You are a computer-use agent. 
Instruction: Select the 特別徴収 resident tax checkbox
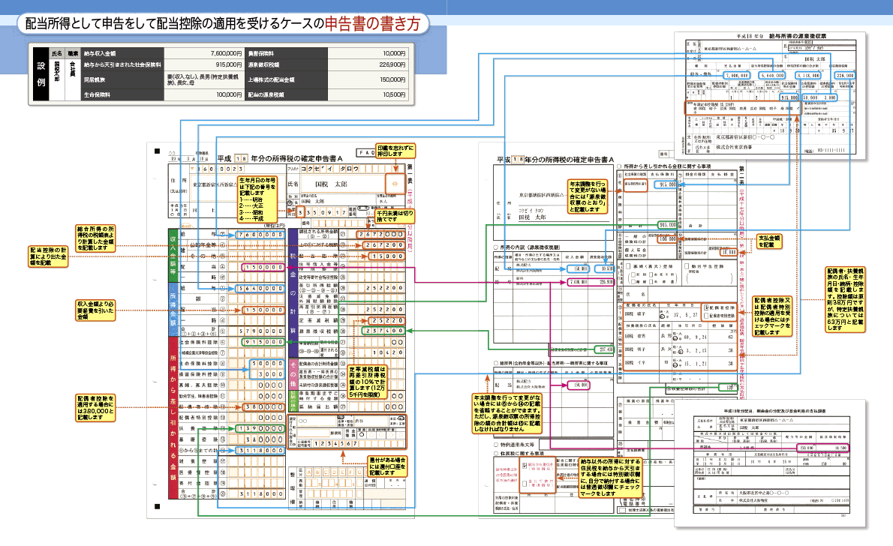pos(525,465)
